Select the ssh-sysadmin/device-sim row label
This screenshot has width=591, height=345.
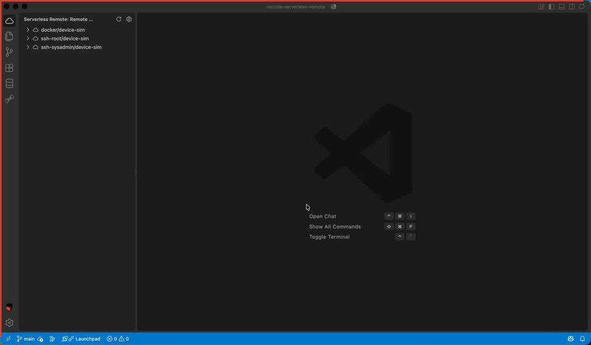[x=71, y=47]
